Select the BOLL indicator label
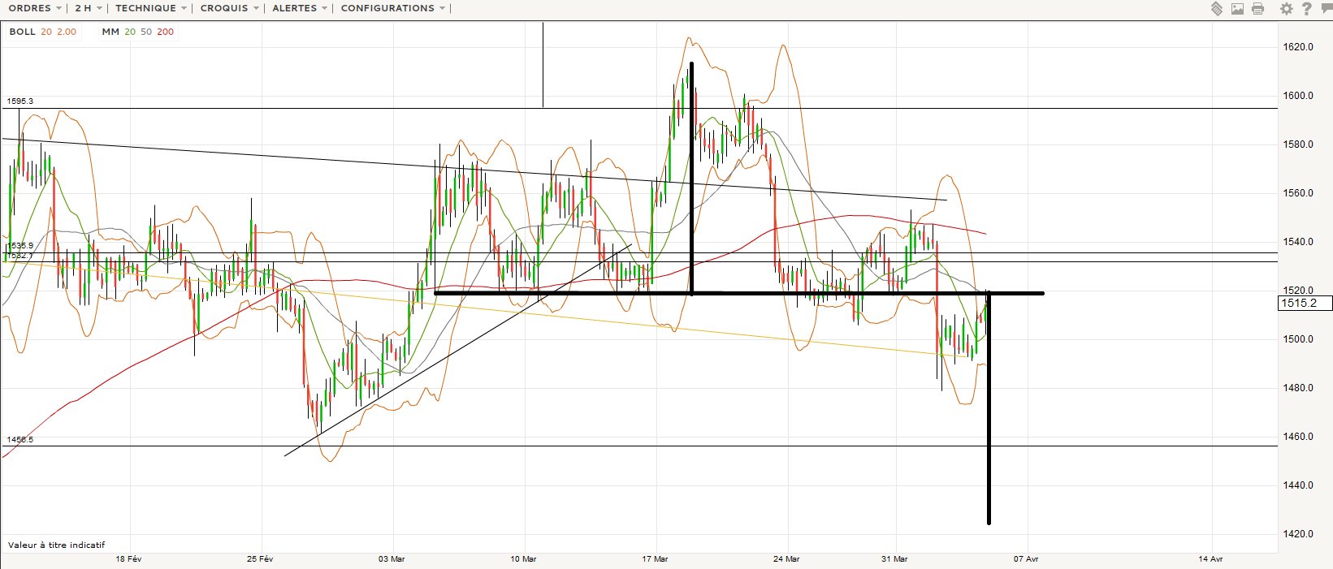This screenshot has height=569, width=1333. point(22,32)
